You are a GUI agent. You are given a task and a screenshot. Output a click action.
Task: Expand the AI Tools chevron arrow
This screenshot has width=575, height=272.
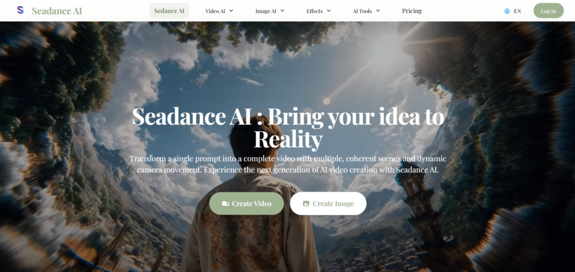(x=378, y=11)
